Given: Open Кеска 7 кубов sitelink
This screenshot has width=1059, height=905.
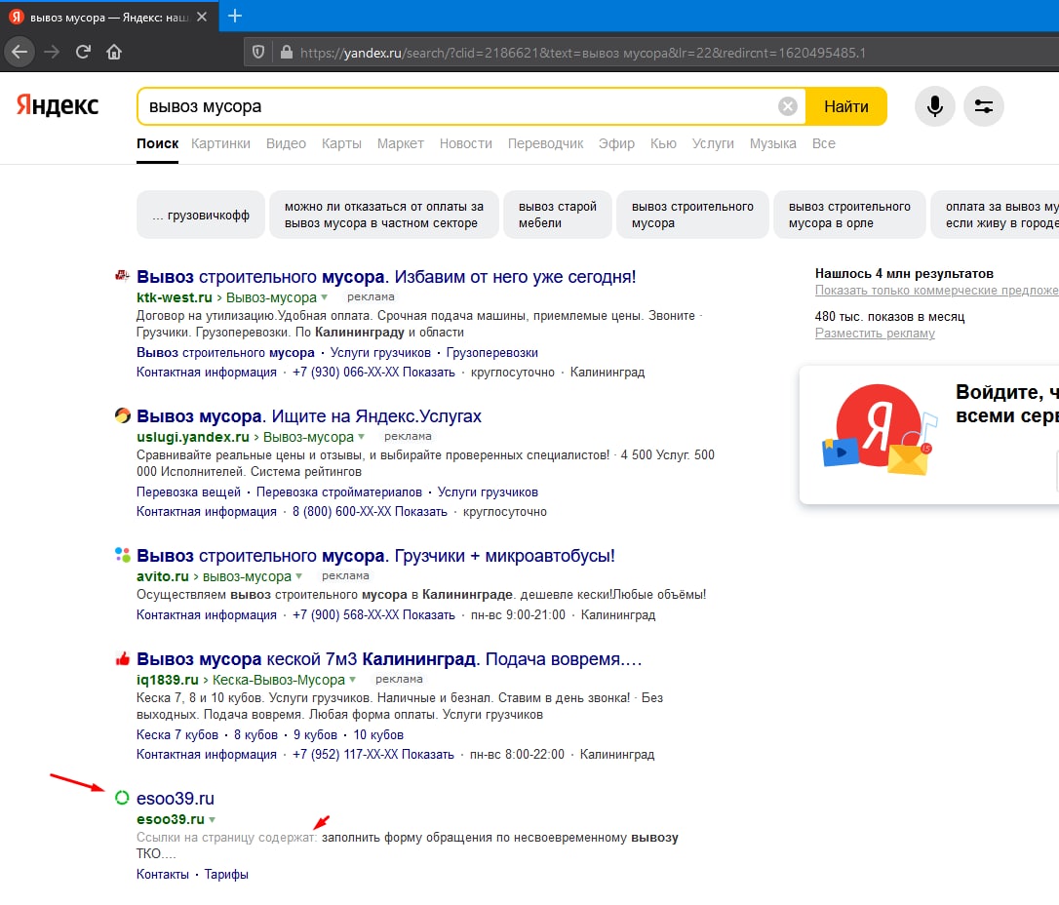Looking at the screenshot, I should click(x=177, y=734).
